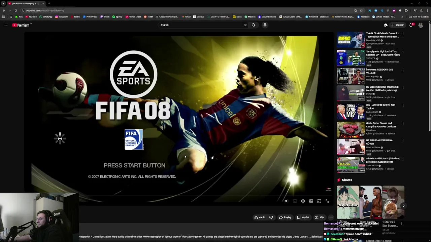This screenshot has height=242, width=431.
Task: Share the video with Paylaş
Action: pyautogui.click(x=285, y=217)
